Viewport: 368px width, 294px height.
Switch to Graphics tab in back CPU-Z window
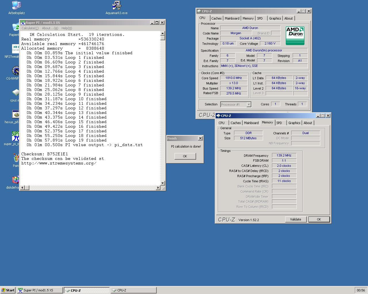pos(275,18)
